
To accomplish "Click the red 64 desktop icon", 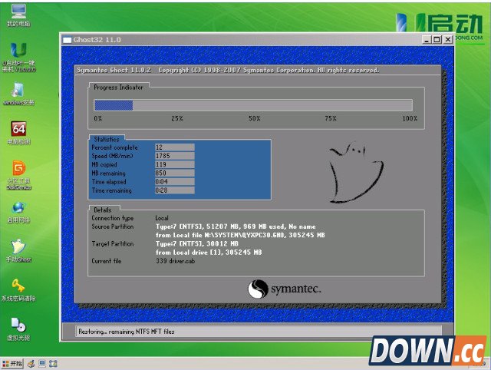I will [18, 130].
